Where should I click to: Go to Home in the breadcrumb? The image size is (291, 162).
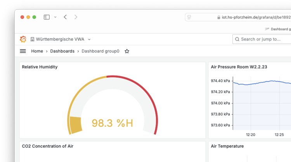click(x=37, y=51)
